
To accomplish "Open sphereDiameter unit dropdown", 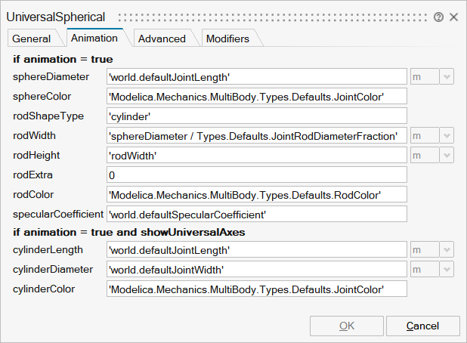I will pyautogui.click(x=447, y=76).
